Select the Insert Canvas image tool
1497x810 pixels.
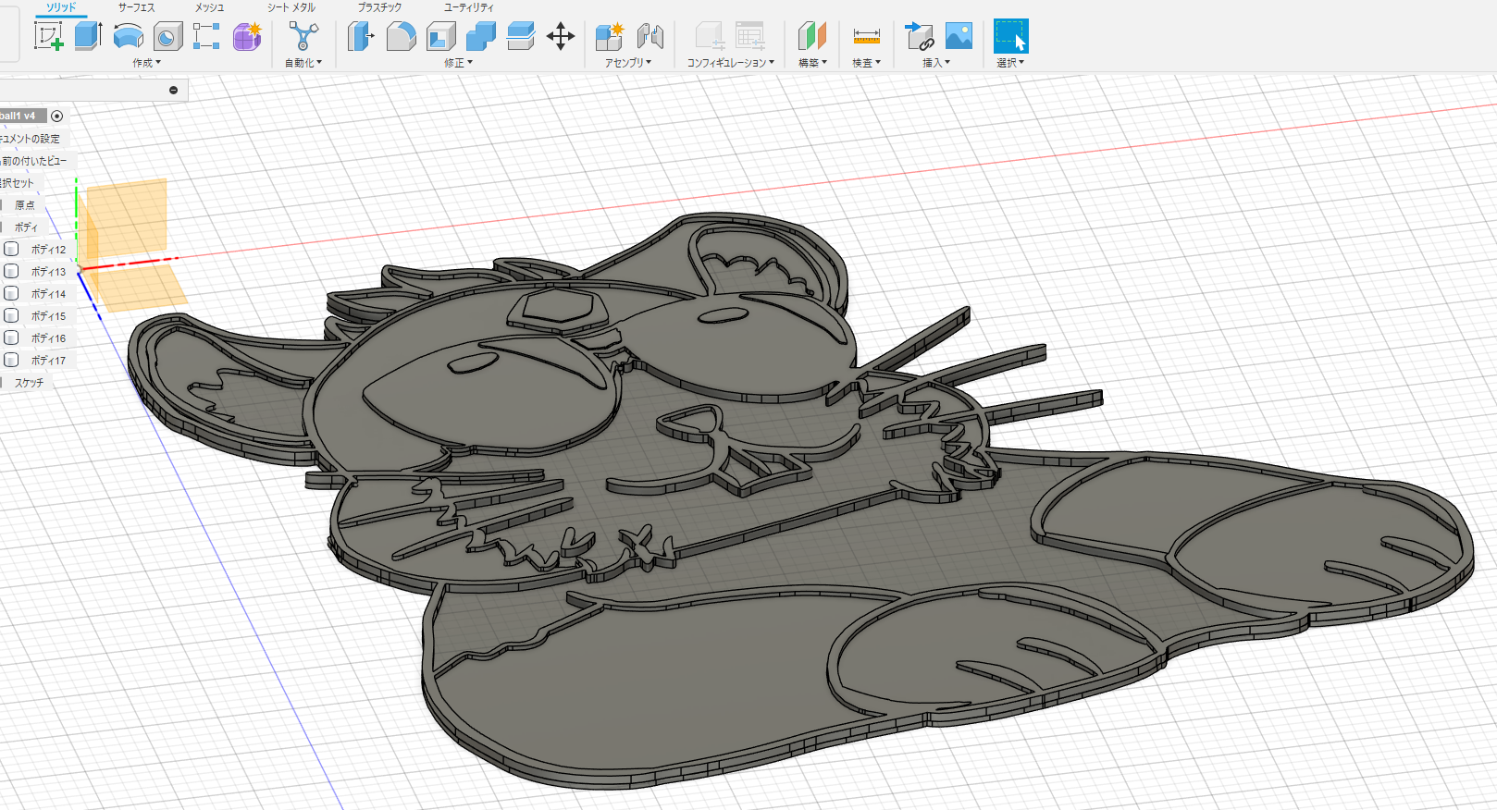[959, 36]
